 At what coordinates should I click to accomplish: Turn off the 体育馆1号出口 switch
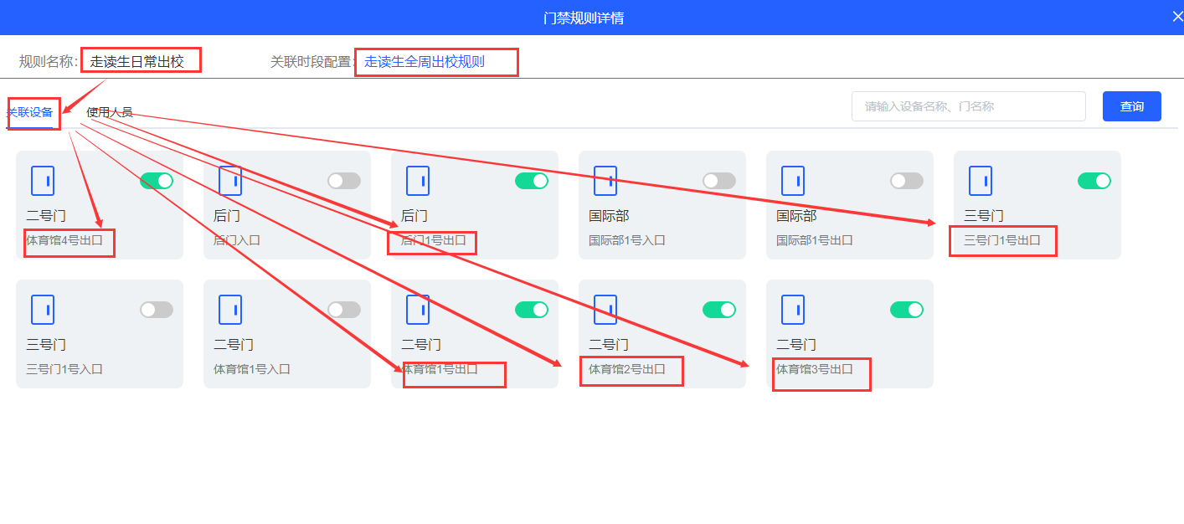(x=531, y=310)
